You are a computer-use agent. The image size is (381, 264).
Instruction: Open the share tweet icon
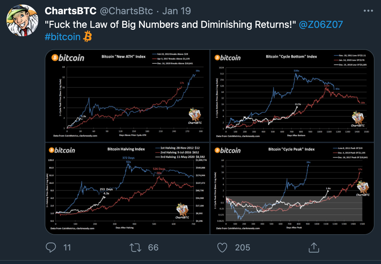pos(314,247)
